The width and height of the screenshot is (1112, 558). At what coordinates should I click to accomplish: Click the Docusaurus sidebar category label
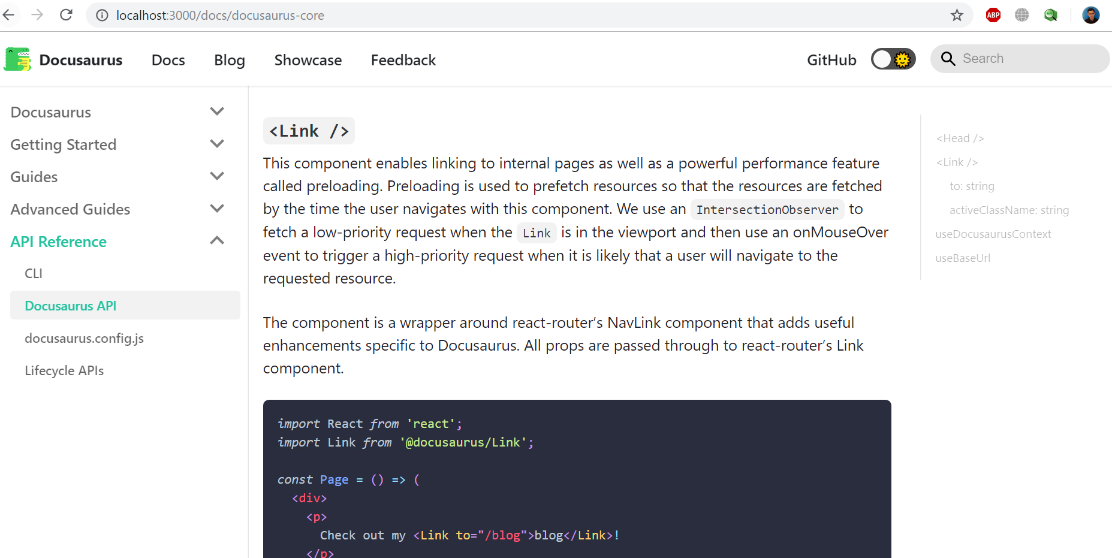pos(51,112)
